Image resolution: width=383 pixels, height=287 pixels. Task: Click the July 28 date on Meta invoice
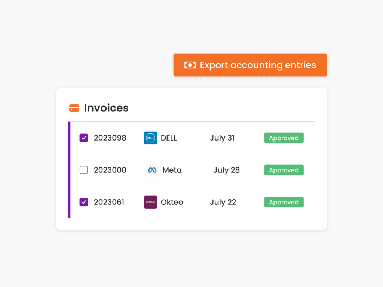click(226, 170)
